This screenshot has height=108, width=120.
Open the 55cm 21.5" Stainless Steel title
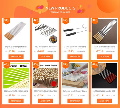104,47
